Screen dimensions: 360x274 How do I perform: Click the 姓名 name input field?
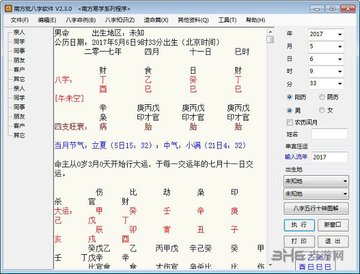329,134
